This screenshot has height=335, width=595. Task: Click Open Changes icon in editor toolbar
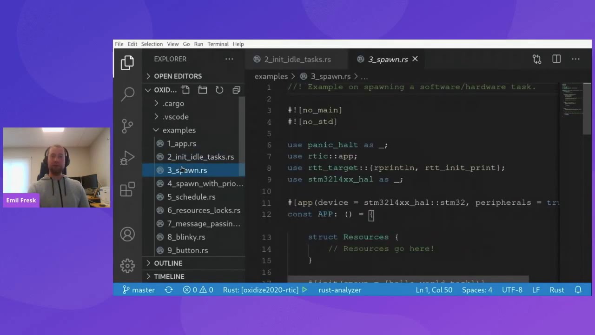click(537, 59)
